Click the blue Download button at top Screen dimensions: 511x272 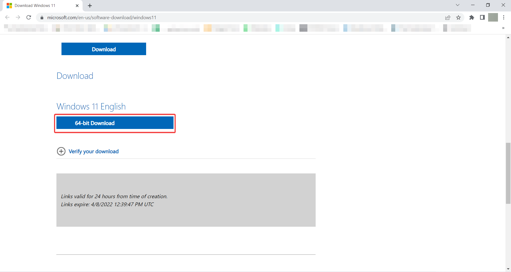pos(104,49)
